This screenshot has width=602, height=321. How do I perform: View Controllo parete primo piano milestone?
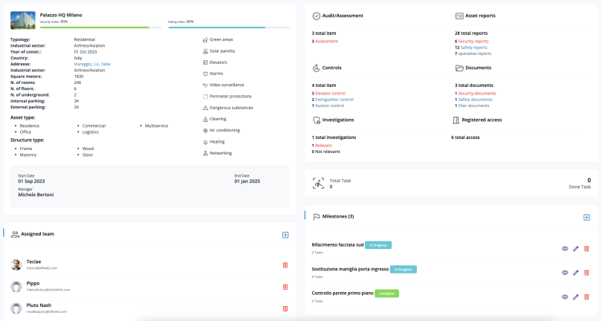point(564,296)
